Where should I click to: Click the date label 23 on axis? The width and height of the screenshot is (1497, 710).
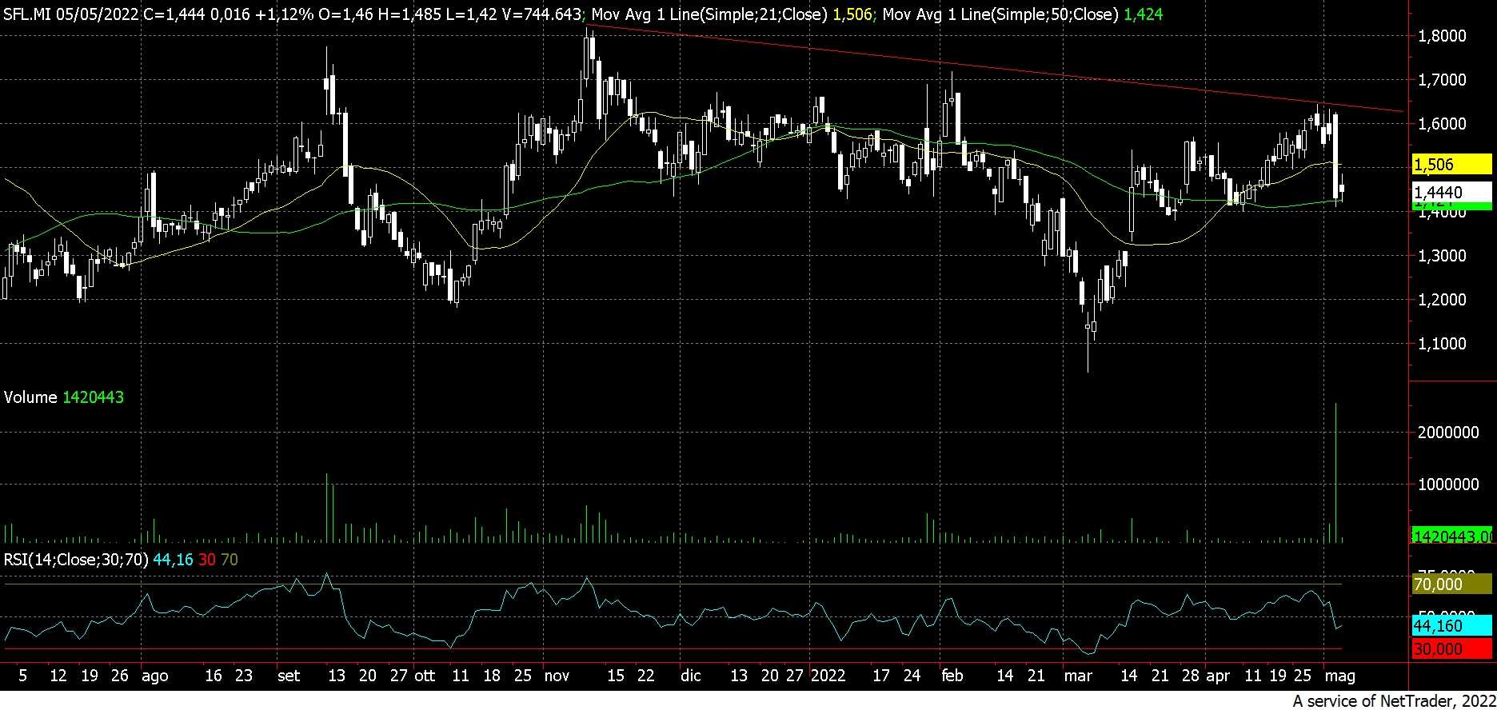click(x=244, y=676)
